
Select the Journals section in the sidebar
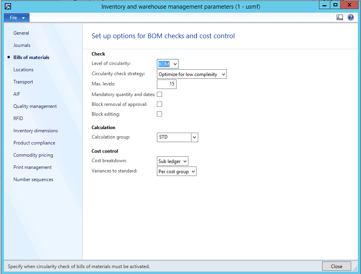click(22, 45)
